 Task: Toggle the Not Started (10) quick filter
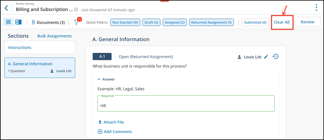pyautogui.click(x=125, y=22)
